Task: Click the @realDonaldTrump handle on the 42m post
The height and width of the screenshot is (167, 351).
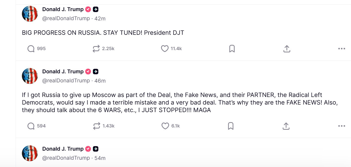Action: click(66, 18)
